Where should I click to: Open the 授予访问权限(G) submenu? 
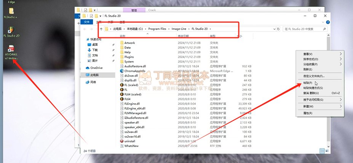[x=320, y=99]
